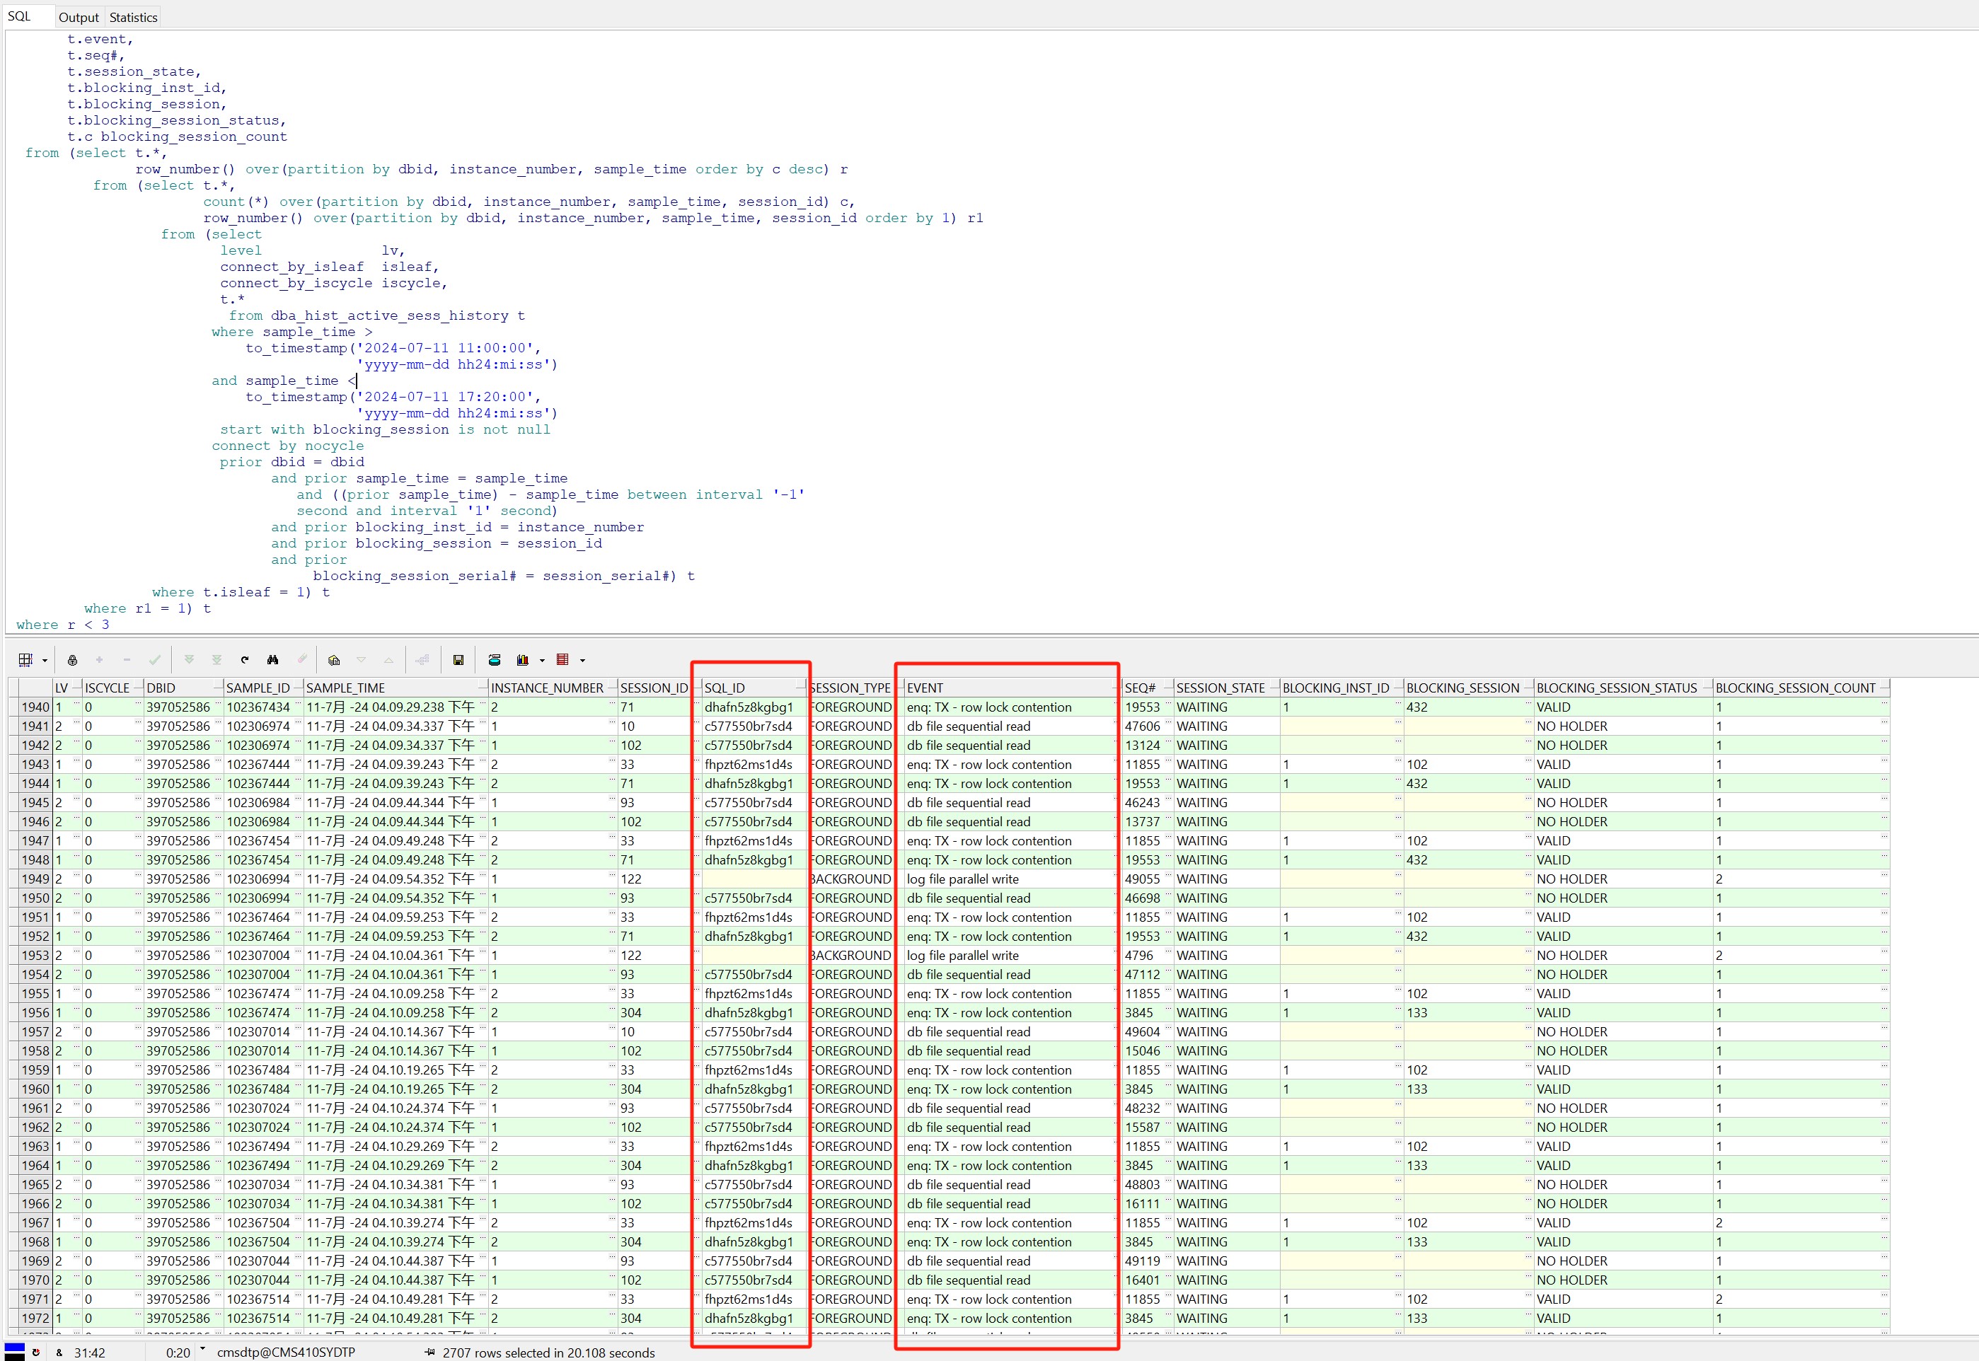Expand the red table dropdown arrow
Viewport: 1979px width, 1361px height.
(582, 661)
